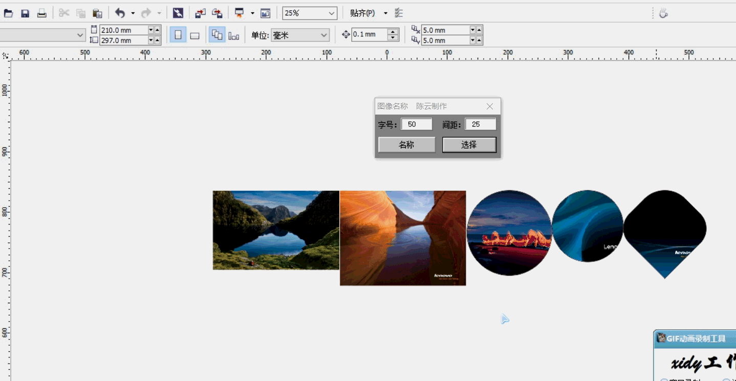
Task: Export the drawing using the export icon
Action: [x=217, y=13]
